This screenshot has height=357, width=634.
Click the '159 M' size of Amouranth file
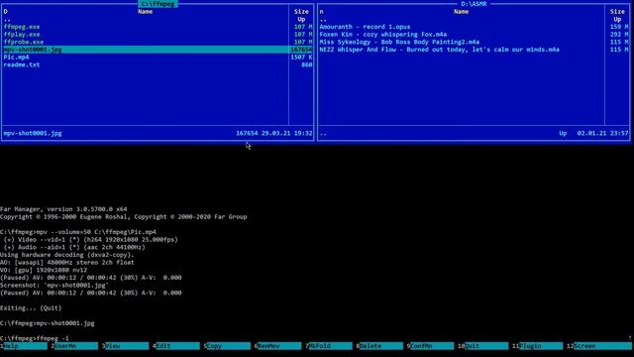(619, 27)
